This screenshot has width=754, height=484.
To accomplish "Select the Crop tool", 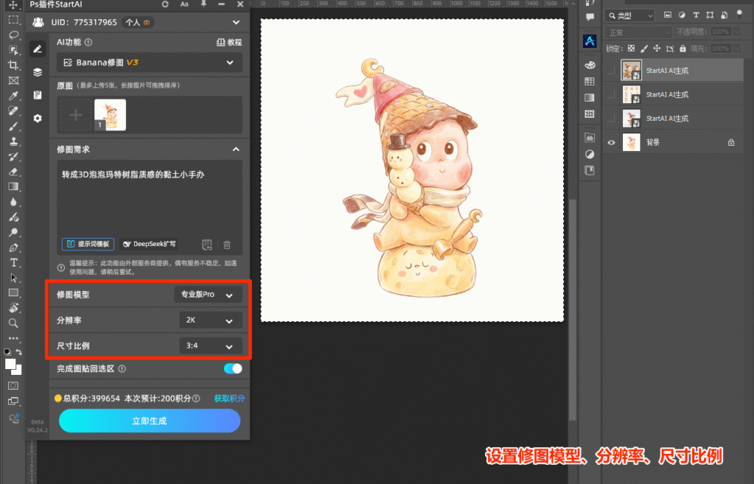I will tap(13, 65).
